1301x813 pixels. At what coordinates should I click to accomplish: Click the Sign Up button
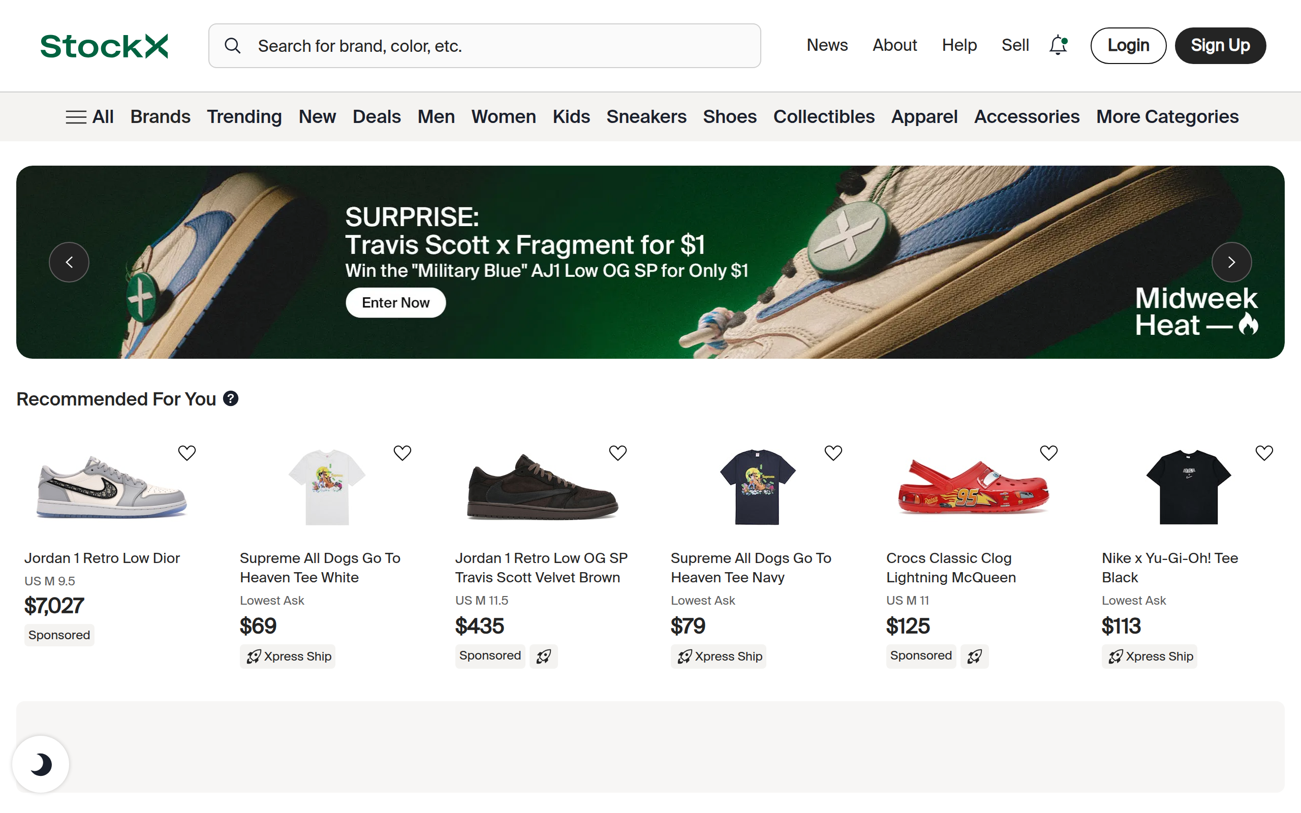coord(1220,46)
